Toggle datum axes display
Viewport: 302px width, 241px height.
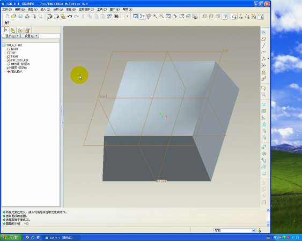pos(241,17)
